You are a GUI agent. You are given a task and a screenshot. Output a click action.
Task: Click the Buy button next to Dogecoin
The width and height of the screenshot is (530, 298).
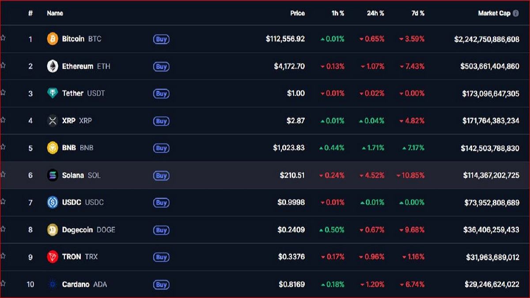tap(161, 230)
